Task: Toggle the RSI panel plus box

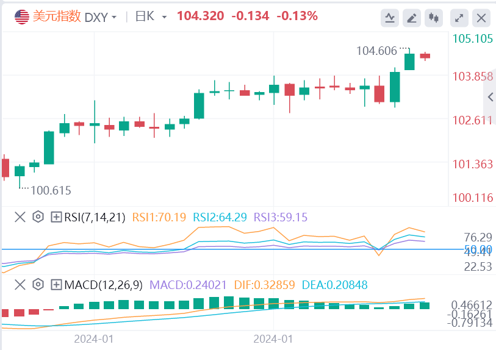Action: point(56,216)
